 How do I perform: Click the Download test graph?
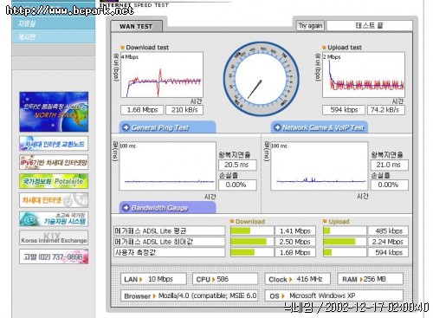pyautogui.click(x=162, y=75)
